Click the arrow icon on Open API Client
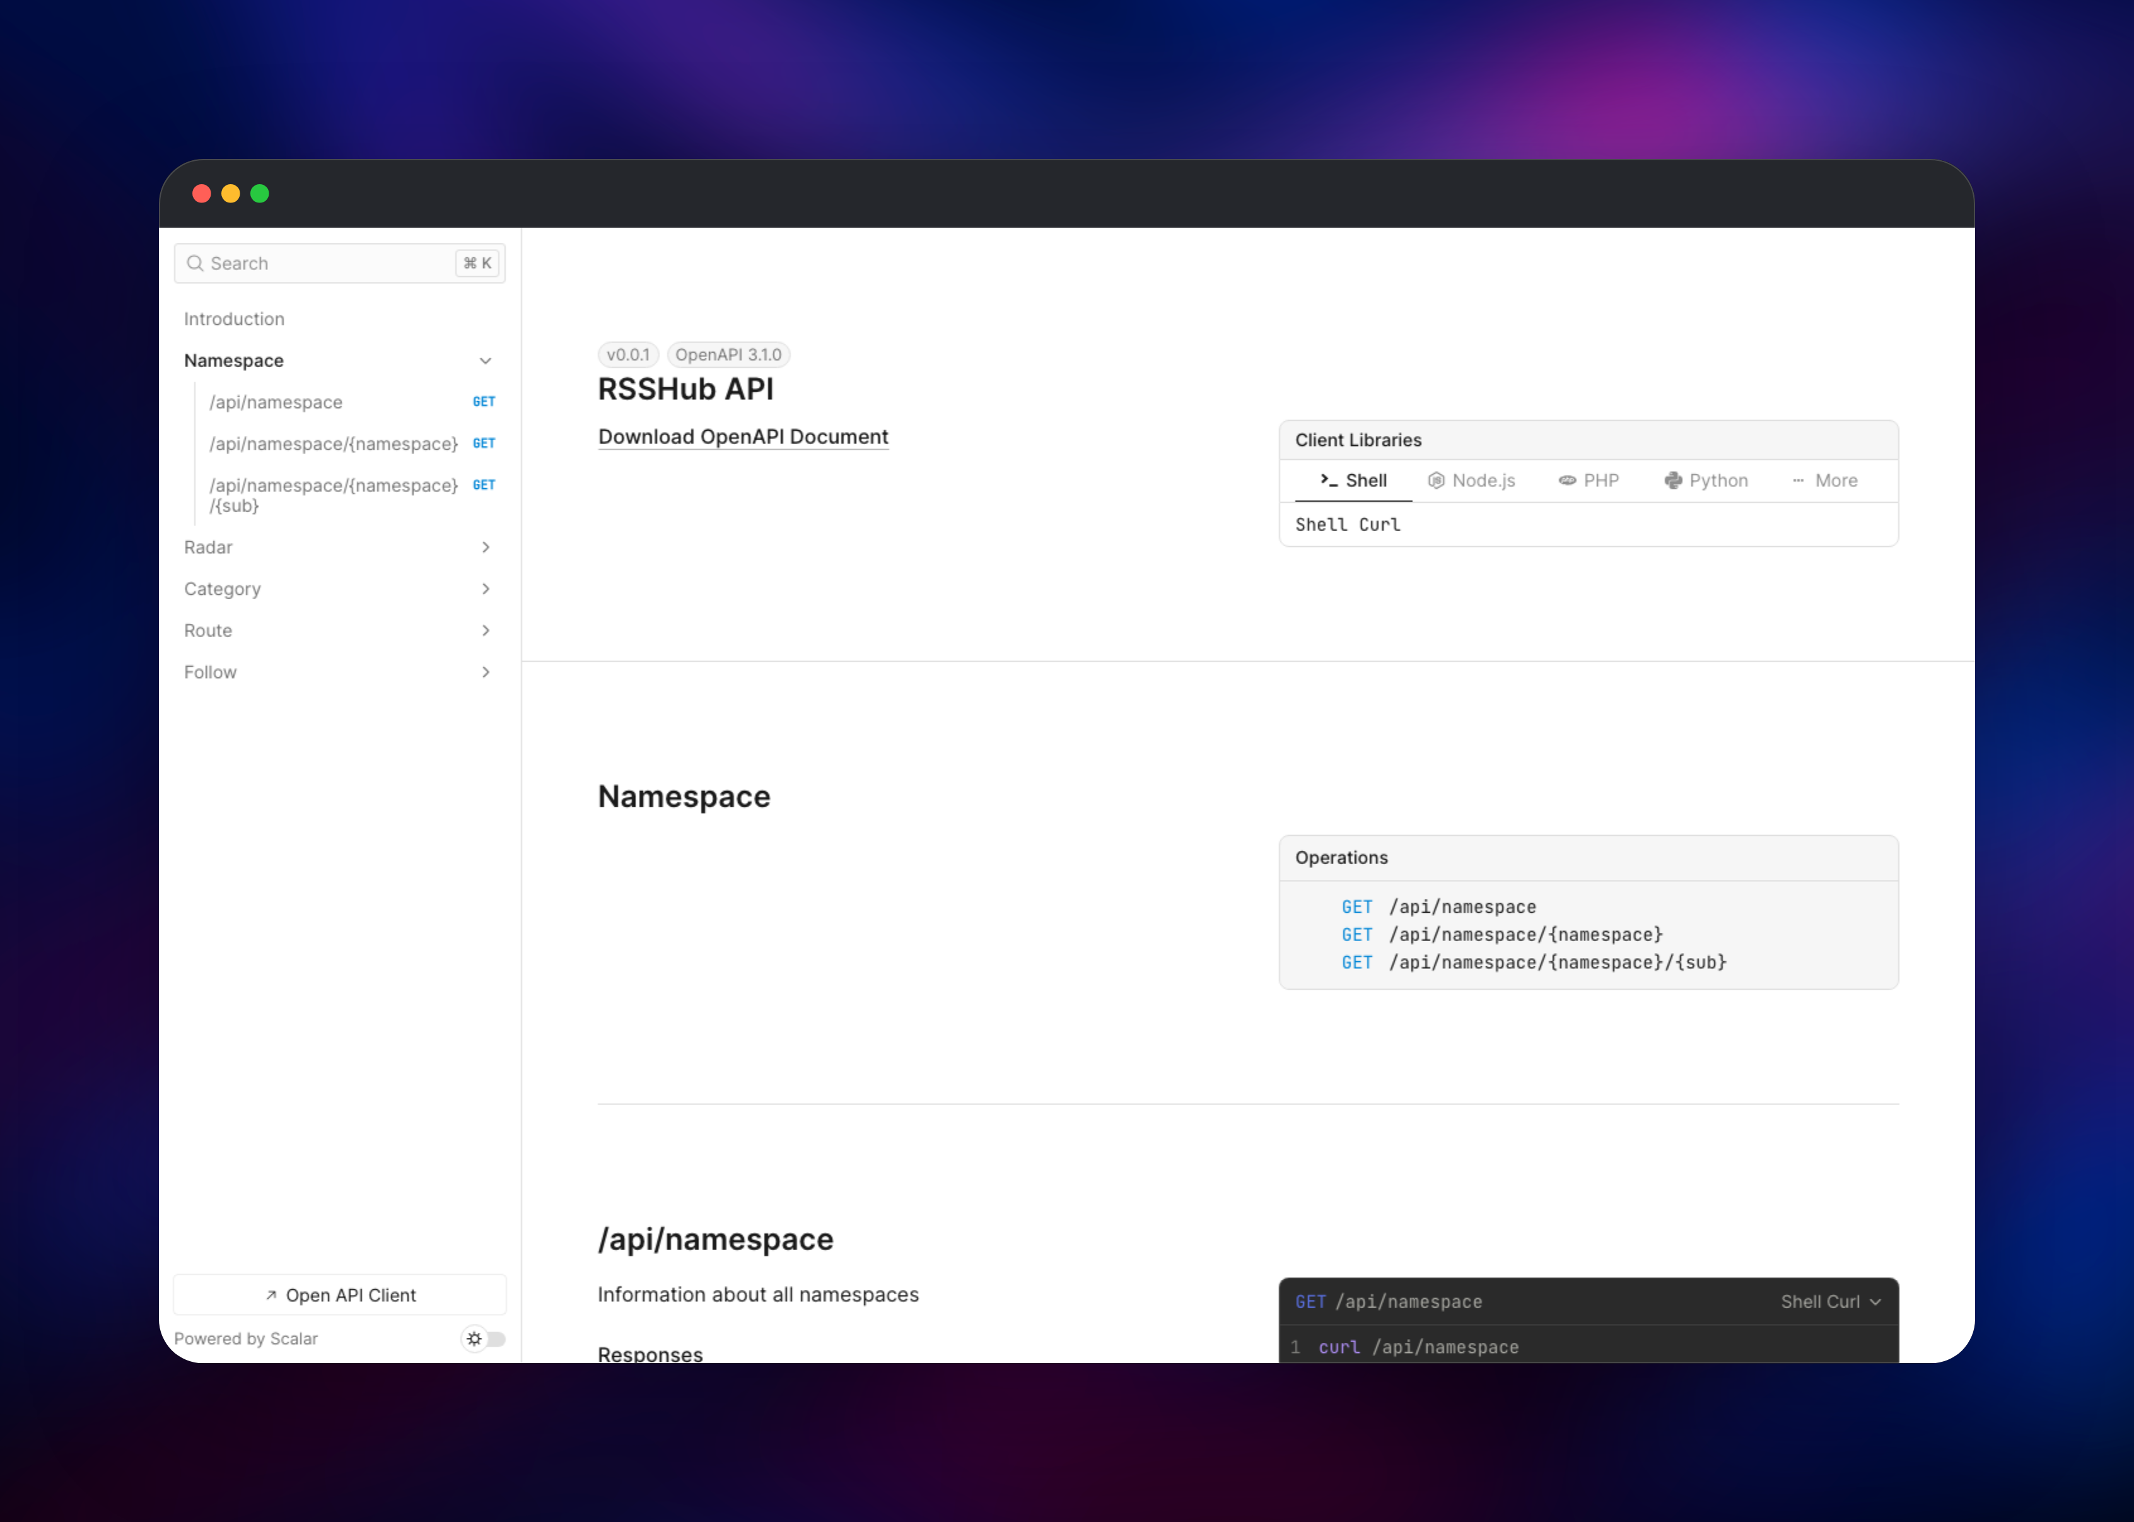2134x1522 pixels. [x=271, y=1295]
